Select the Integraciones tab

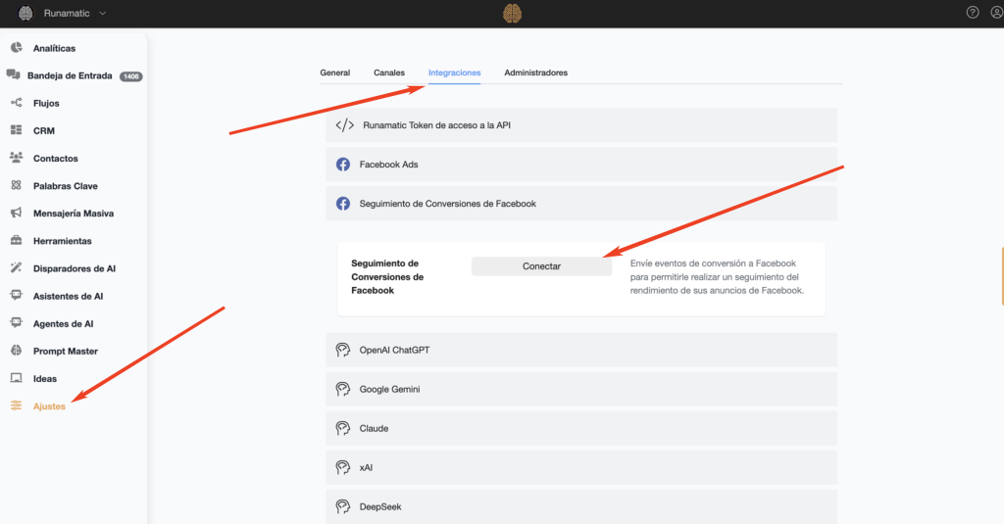tap(455, 72)
